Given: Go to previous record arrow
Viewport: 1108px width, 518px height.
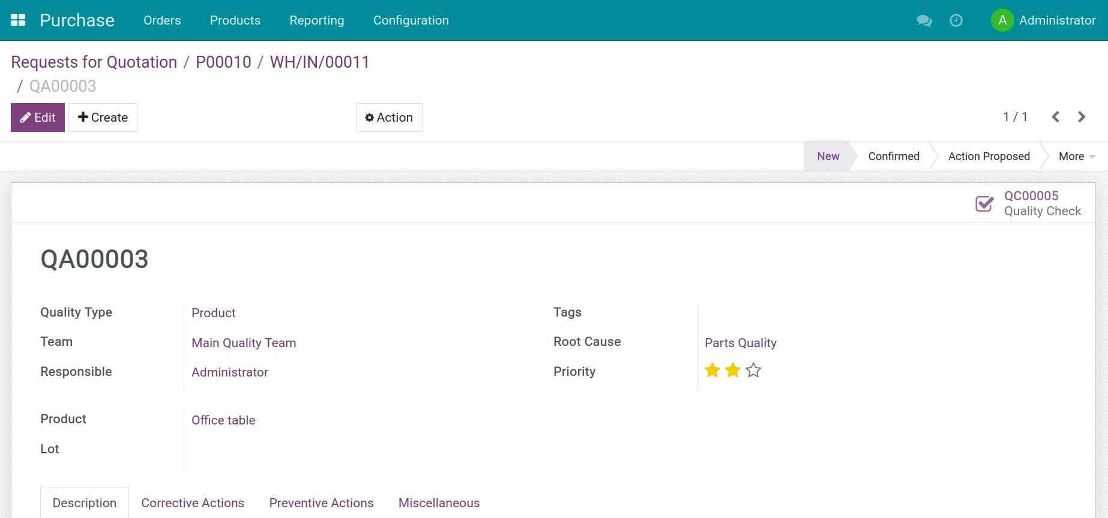Looking at the screenshot, I should [1055, 117].
